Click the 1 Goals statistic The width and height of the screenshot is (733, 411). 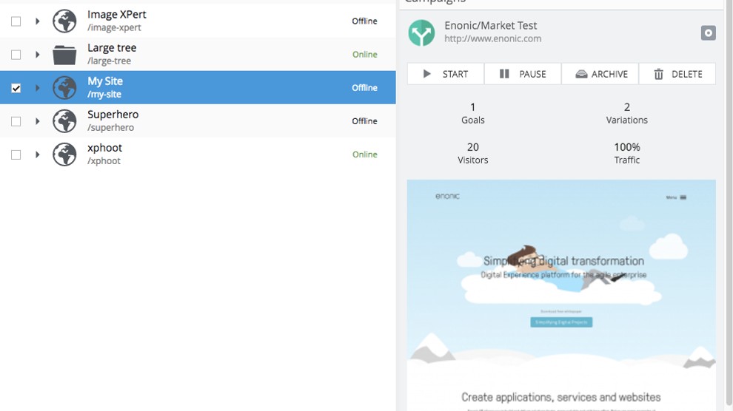coord(472,113)
